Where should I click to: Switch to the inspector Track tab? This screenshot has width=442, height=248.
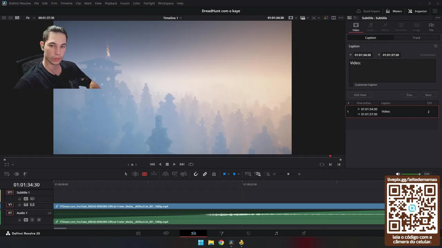point(416,38)
